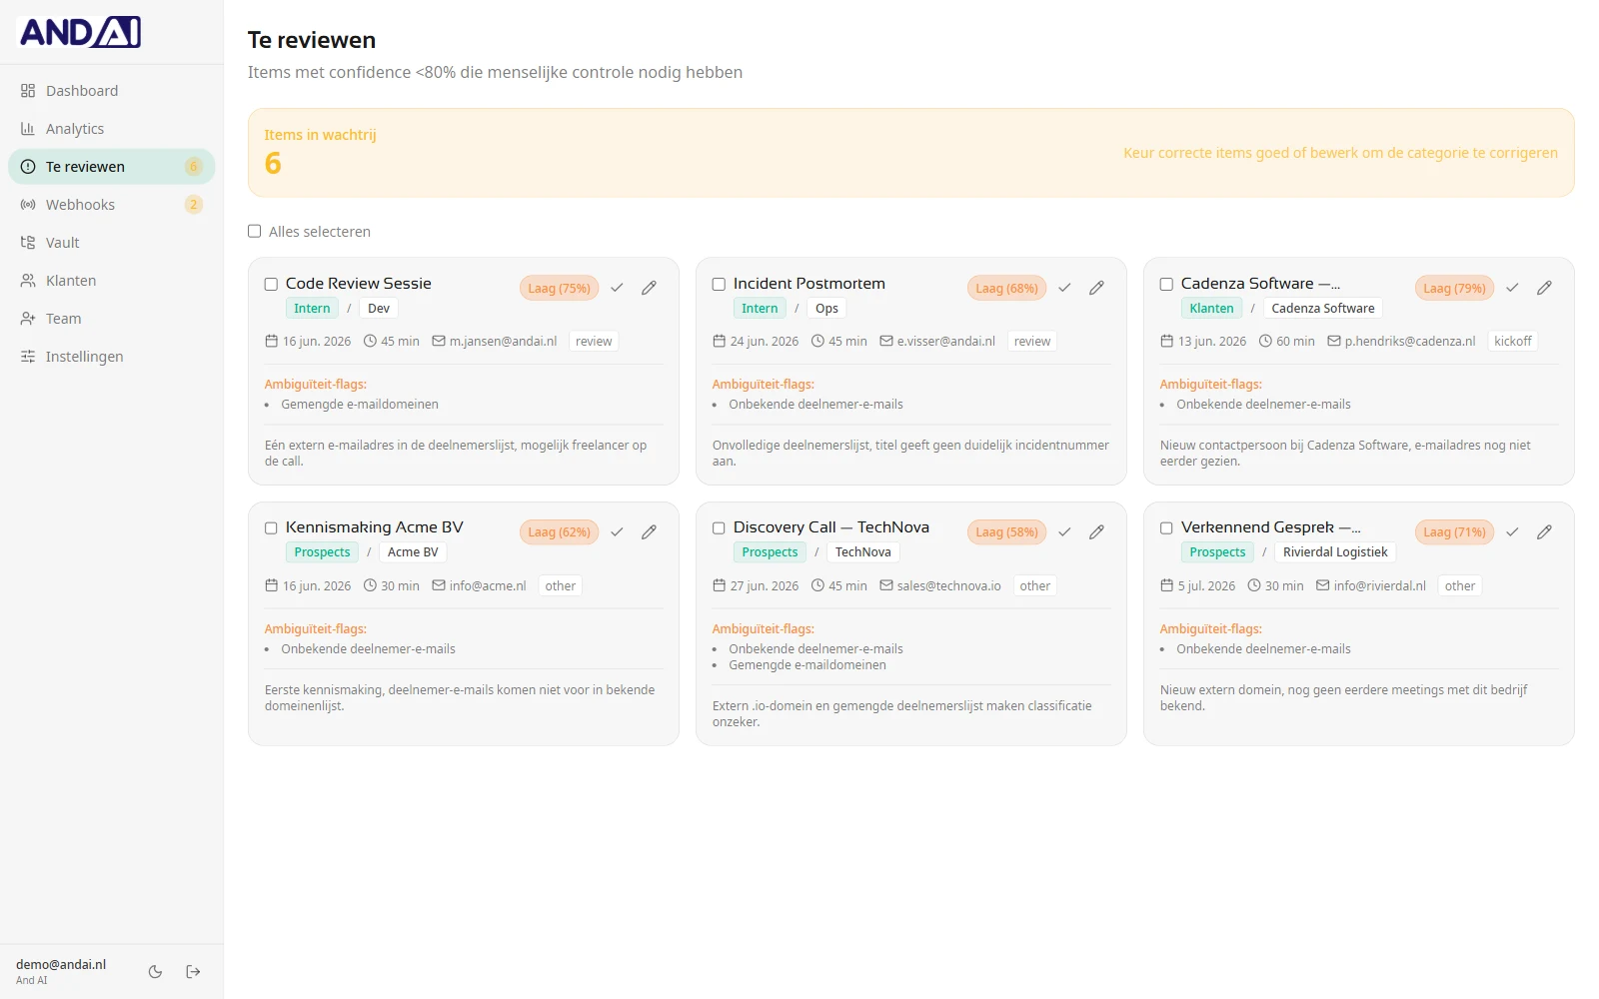
Task: Click the Webhooks badge showing 2
Action: coord(194,205)
